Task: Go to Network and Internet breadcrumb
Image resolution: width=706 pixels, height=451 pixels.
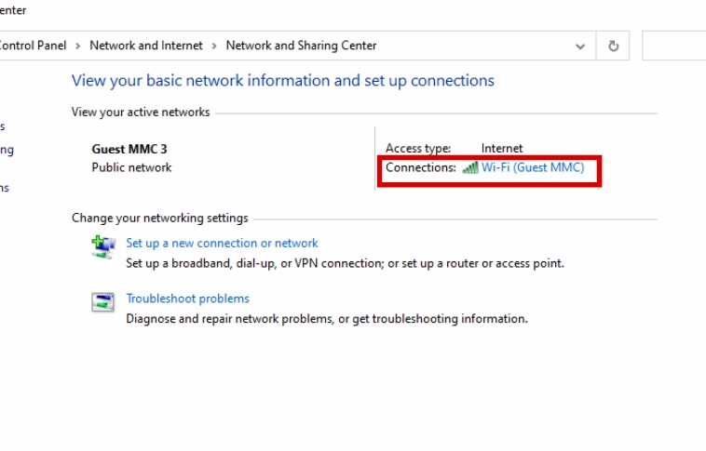Action: pos(146,46)
